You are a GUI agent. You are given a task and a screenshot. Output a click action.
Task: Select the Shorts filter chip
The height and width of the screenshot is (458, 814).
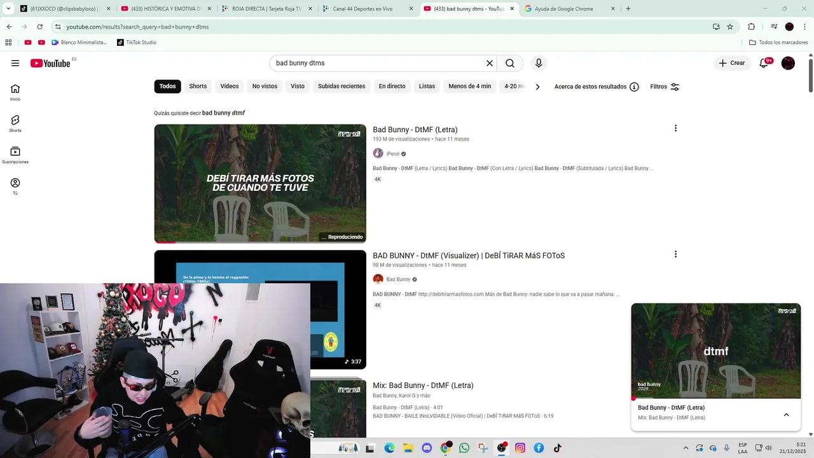click(x=198, y=87)
